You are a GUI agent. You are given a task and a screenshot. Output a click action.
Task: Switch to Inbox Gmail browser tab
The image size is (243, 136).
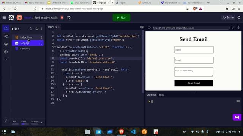point(11,3)
